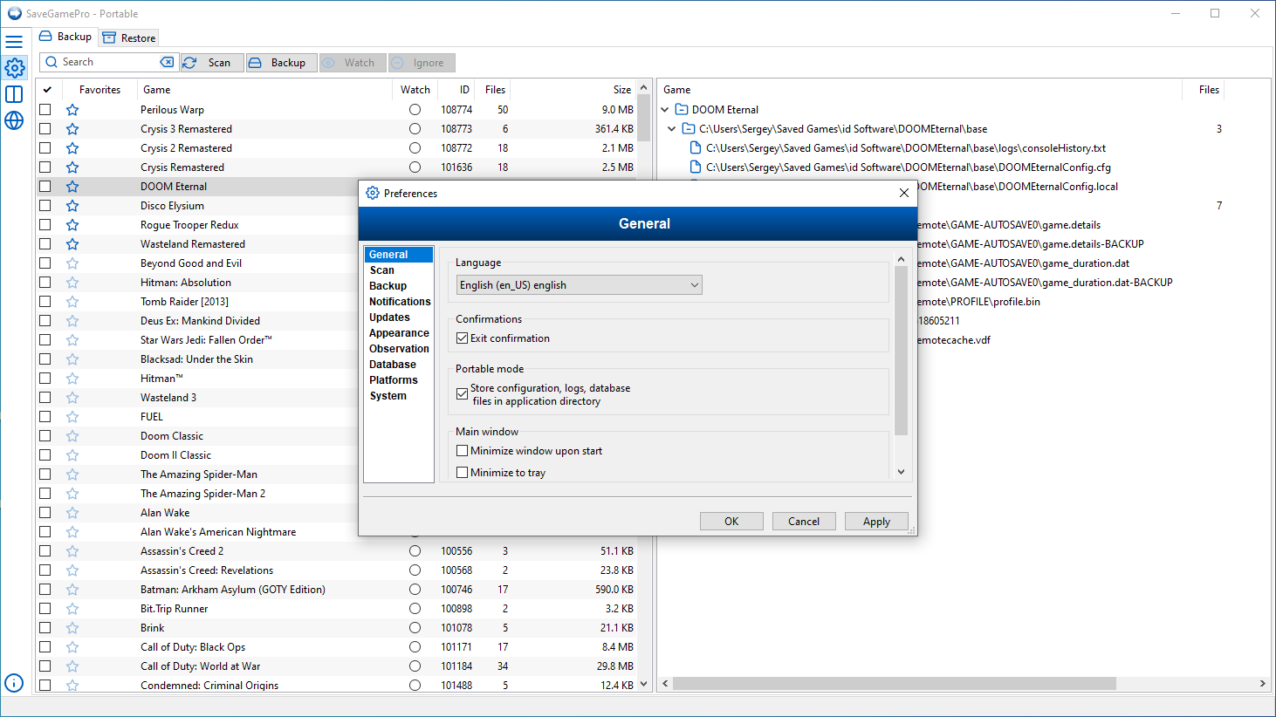Mark Hitman: Absolution as favorite
Screen dimensions: 1276x717
tap(72, 283)
